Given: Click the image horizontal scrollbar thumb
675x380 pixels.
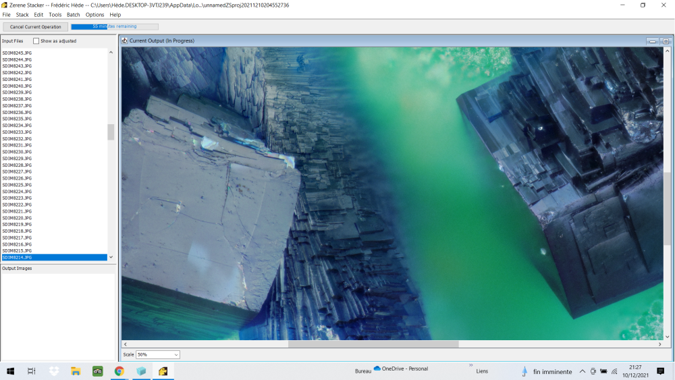Looking at the screenshot, I should [x=373, y=344].
